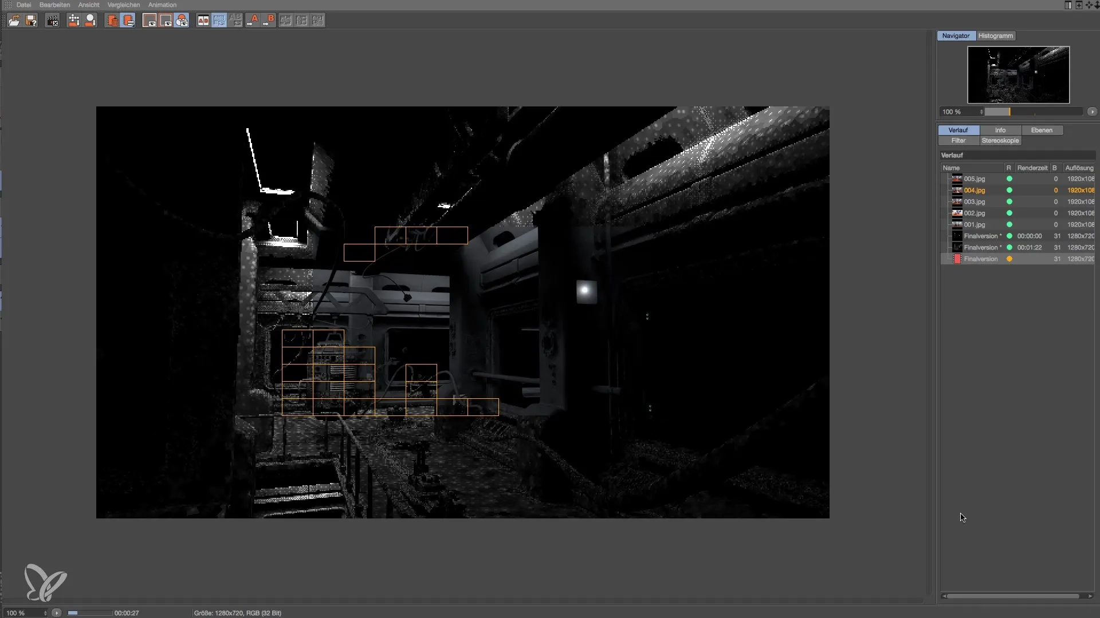Click the notebook with minus icon

[x=128, y=21]
